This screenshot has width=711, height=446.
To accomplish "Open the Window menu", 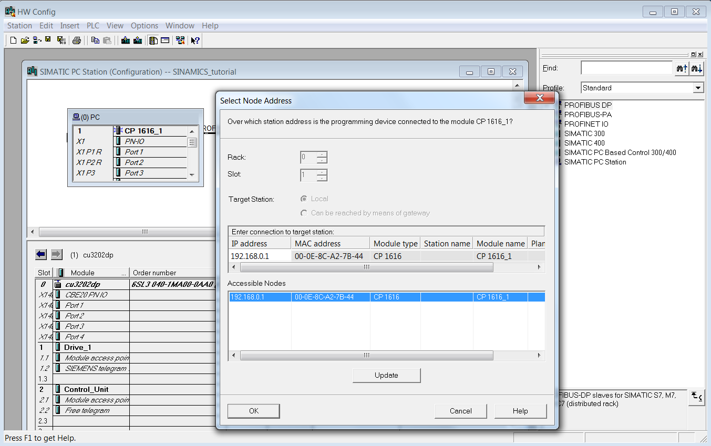I will 180,26.
